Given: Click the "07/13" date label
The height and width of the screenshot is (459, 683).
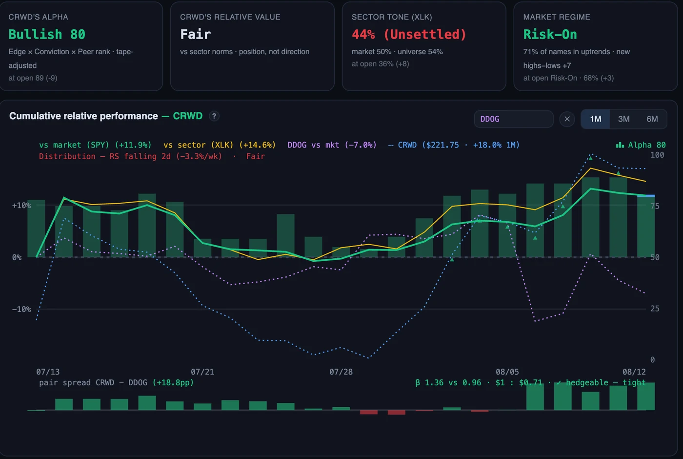Looking at the screenshot, I should [x=48, y=372].
